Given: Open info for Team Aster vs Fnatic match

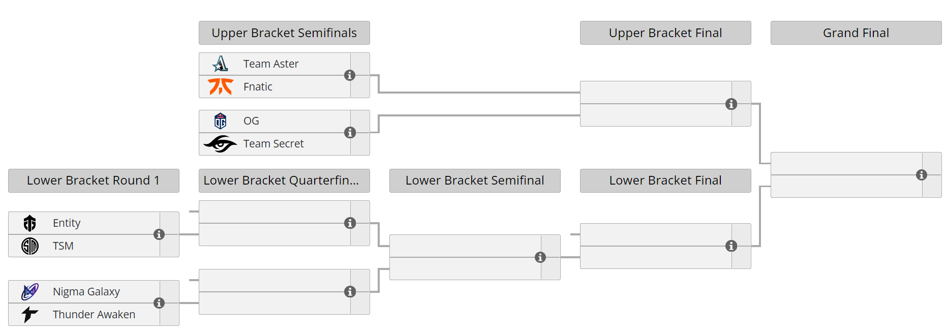Looking at the screenshot, I should pyautogui.click(x=350, y=75).
